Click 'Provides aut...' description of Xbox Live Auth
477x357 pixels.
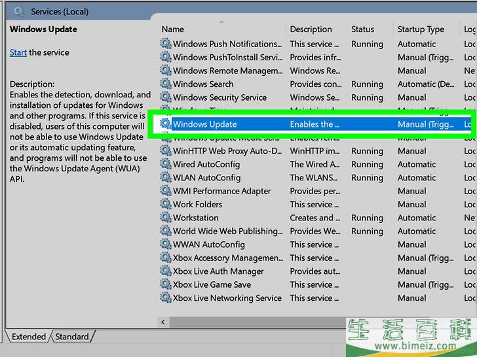click(315, 271)
